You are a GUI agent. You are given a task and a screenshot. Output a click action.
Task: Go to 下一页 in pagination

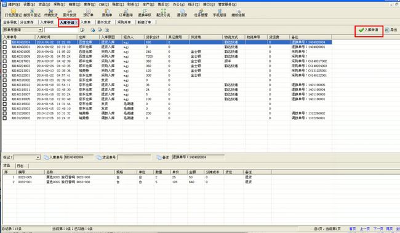coord(378,229)
